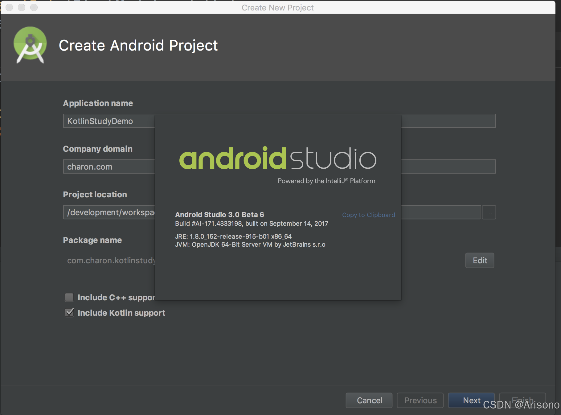The width and height of the screenshot is (561, 415).
Task: Close the Create New Project window
Action: click(9, 7)
